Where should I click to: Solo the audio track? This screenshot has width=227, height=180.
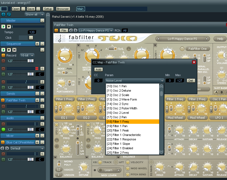click(x=3, y=129)
